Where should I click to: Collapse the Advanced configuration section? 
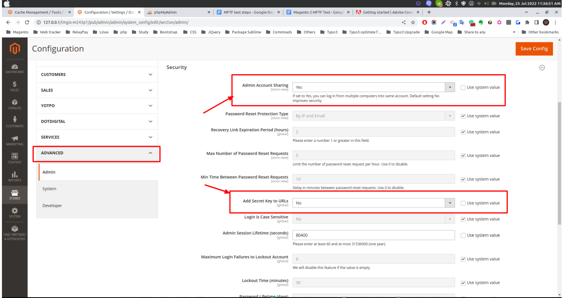pyautogui.click(x=97, y=153)
